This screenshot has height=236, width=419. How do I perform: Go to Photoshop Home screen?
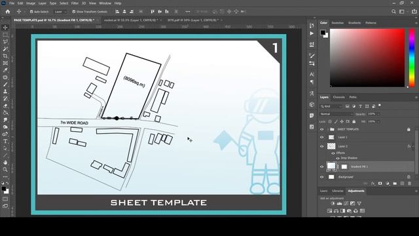[x=8, y=12]
